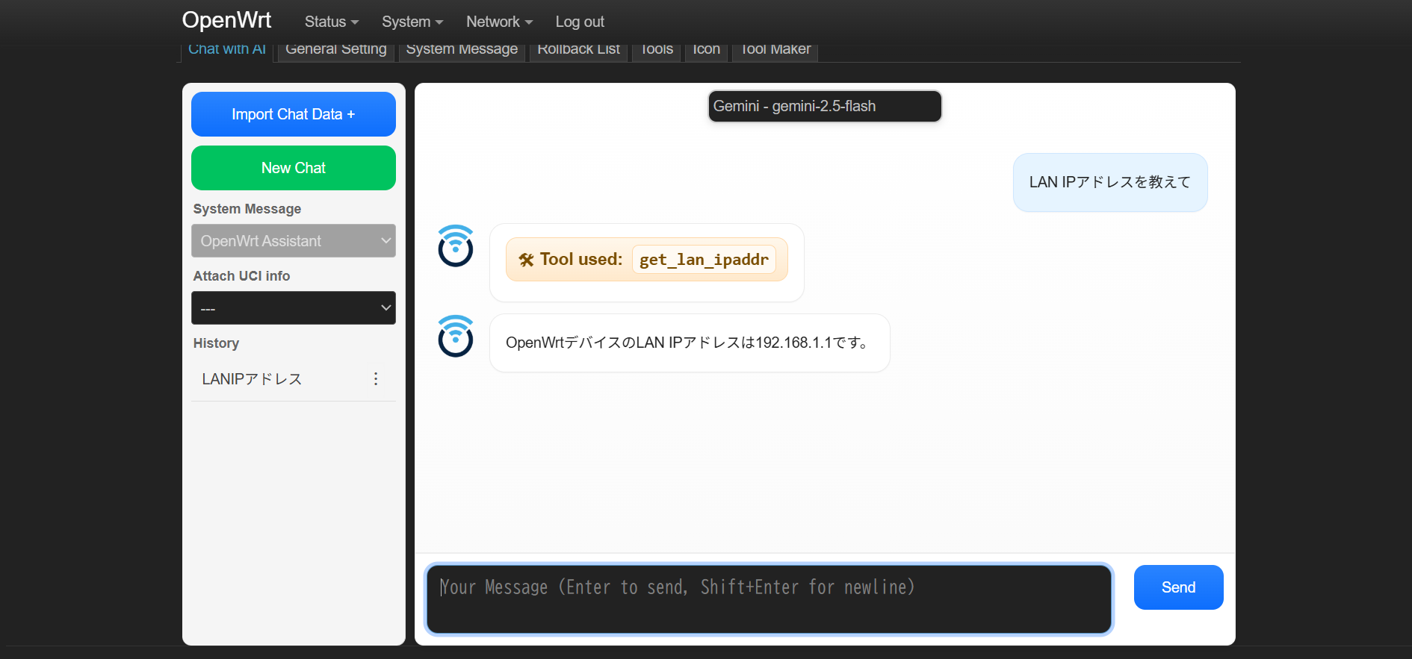
Task: Click the assistant avatar beside tool-used message
Action: tap(455, 246)
